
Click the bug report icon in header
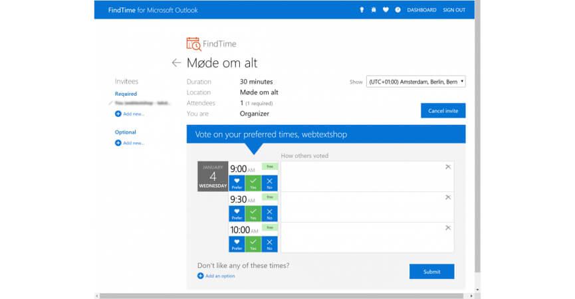[374, 10]
